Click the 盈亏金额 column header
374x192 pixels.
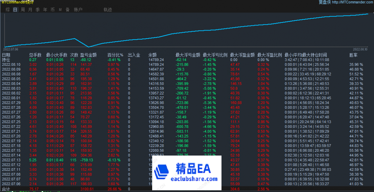pyautogui.click(x=88, y=55)
